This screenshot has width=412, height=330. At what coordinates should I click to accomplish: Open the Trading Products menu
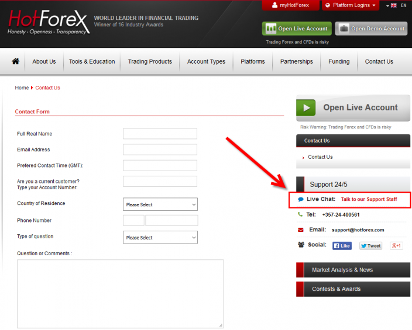[150, 61]
